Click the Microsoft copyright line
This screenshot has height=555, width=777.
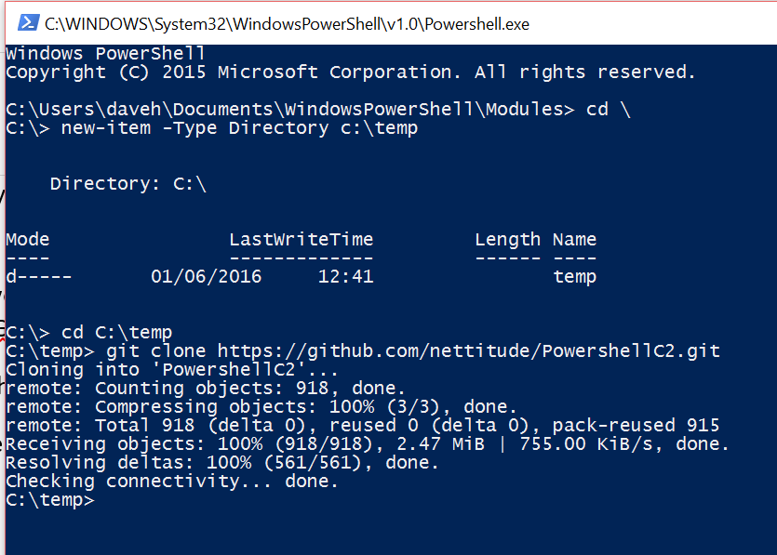351,73
